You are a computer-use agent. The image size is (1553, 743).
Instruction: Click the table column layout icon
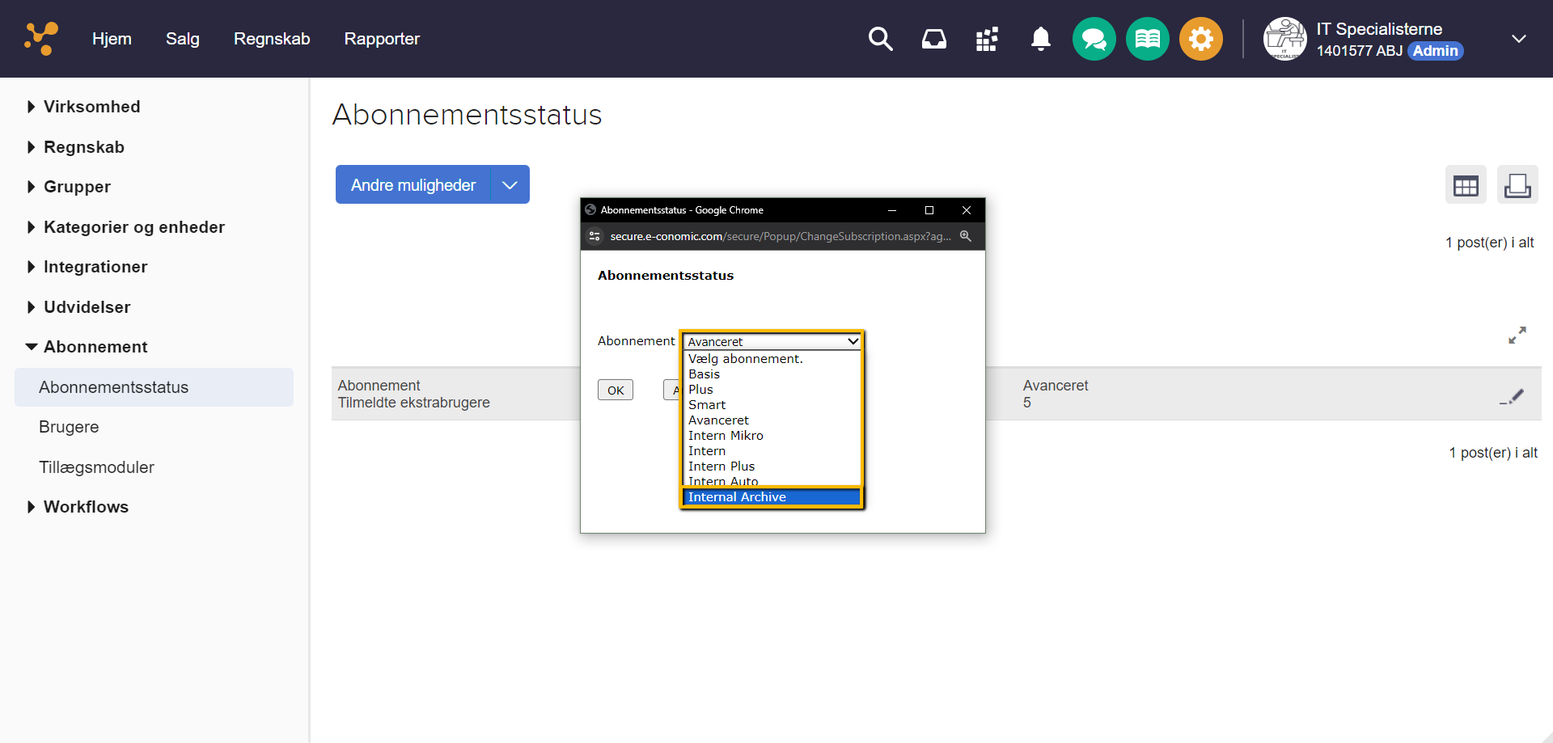[x=1465, y=186]
